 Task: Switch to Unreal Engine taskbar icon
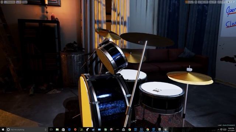click(x=166, y=129)
